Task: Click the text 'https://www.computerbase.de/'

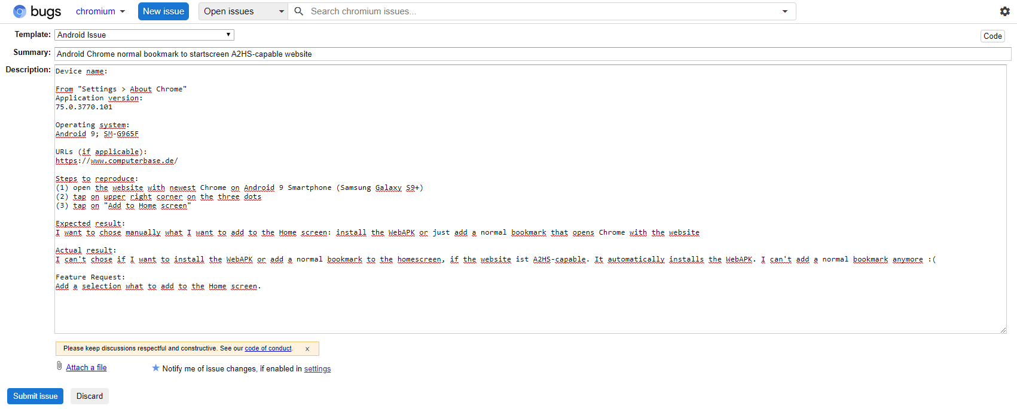Action: [117, 161]
